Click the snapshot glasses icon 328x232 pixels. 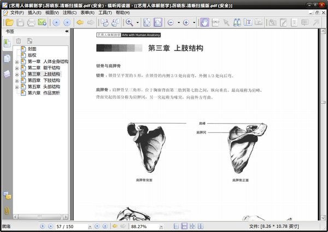(215, 22)
